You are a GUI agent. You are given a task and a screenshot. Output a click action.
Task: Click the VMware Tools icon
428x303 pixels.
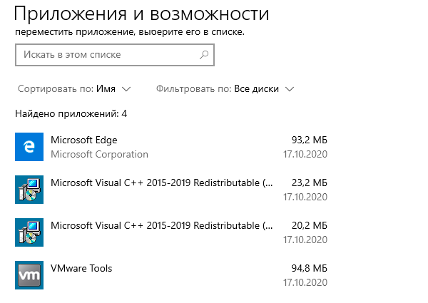(x=29, y=275)
